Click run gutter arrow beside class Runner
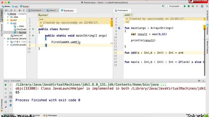This screenshot has width=209, height=117. point(33,29)
